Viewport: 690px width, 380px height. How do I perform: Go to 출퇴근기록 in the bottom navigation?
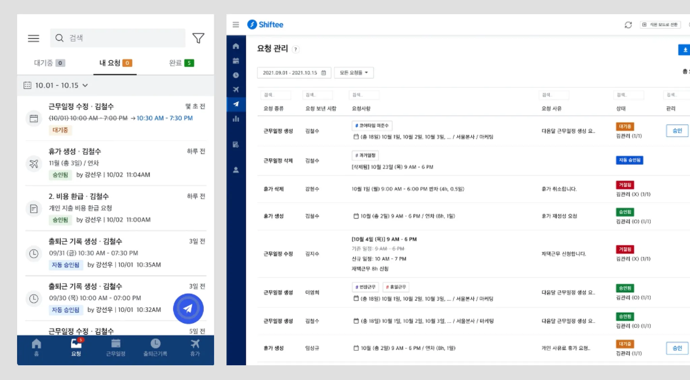(155, 348)
